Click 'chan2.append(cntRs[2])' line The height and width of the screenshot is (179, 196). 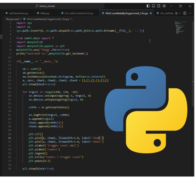[46, 126]
